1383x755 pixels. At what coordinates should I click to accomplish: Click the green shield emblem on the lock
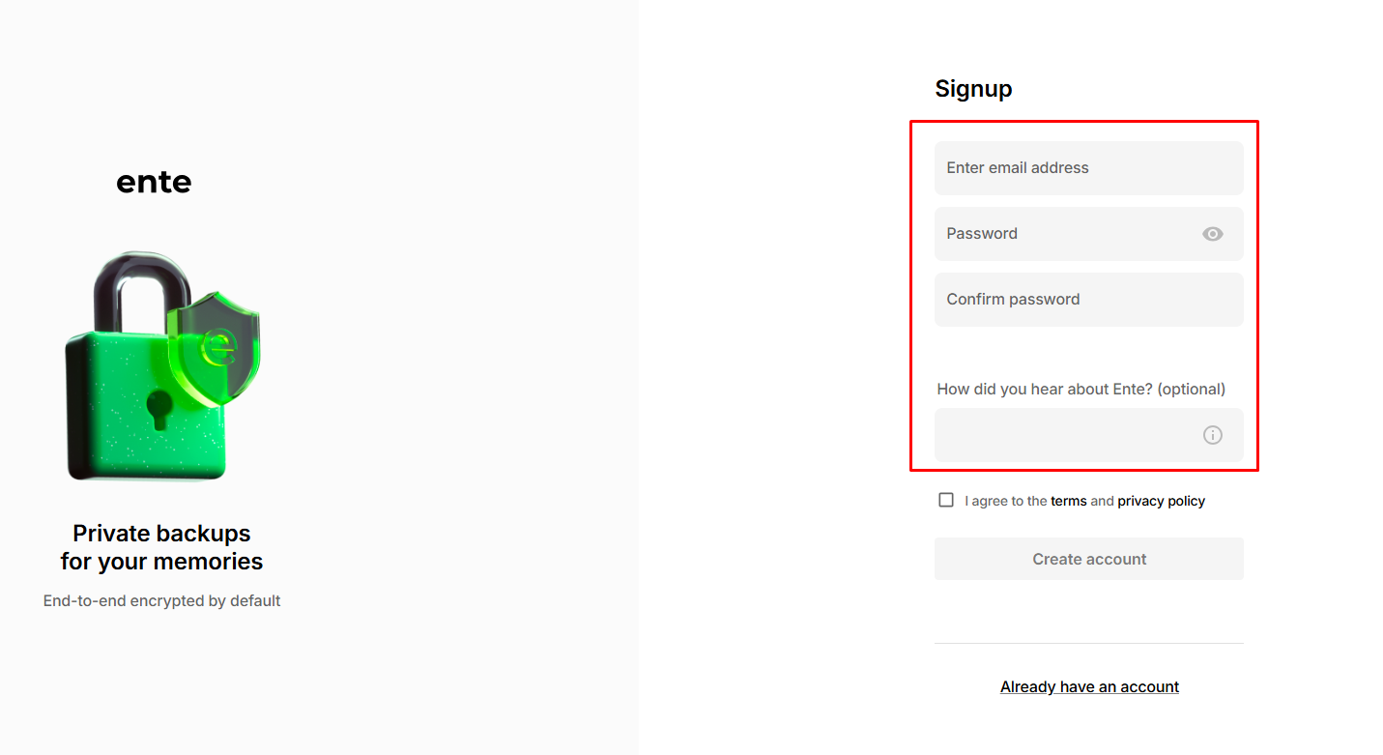click(215, 343)
